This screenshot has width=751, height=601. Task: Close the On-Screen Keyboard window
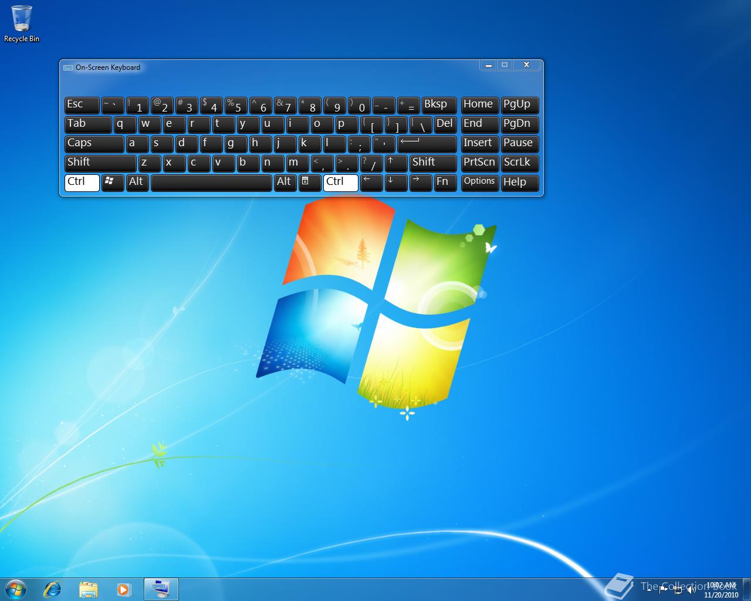point(526,65)
